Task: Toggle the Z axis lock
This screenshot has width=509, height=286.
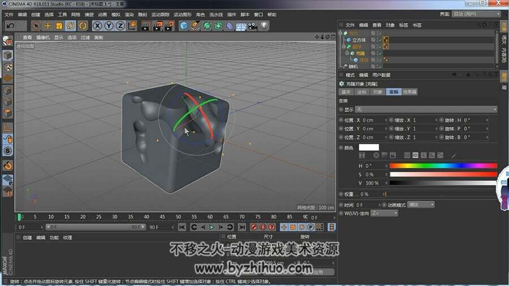Action: (x=120, y=25)
